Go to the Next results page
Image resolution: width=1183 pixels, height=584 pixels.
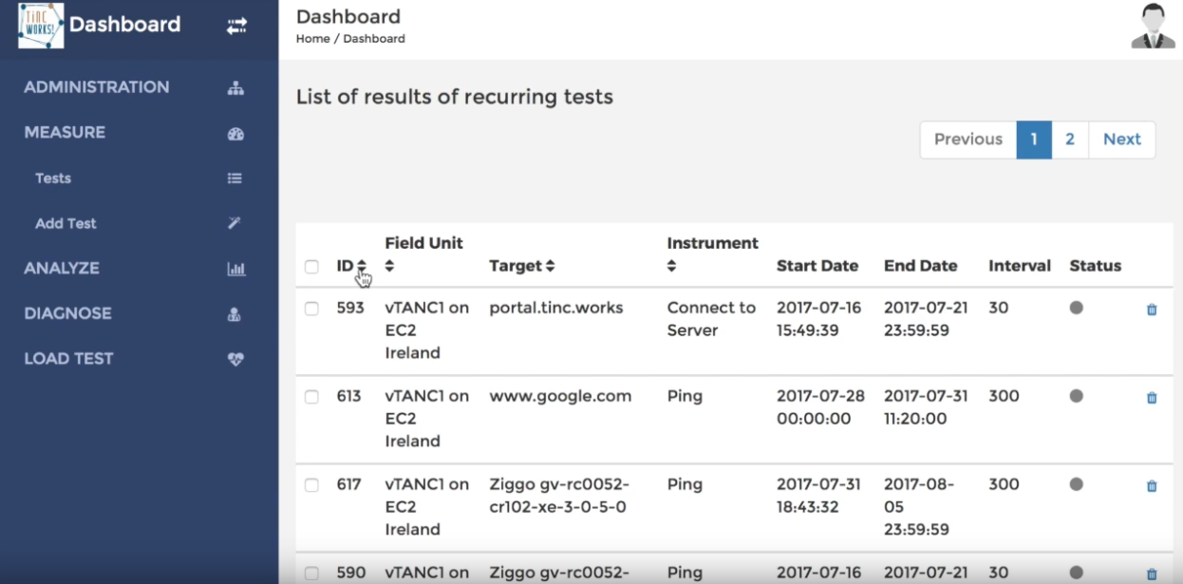1121,140
